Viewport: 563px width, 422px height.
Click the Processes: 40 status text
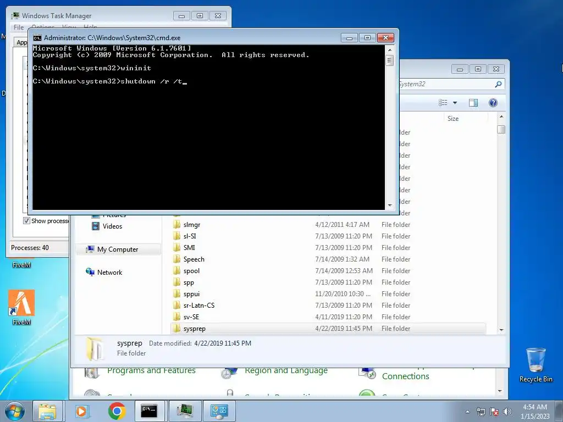pos(30,248)
